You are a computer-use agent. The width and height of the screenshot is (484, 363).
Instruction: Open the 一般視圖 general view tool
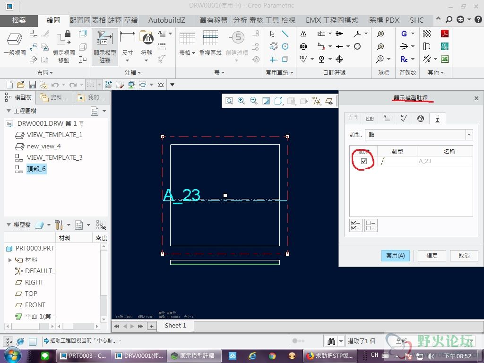click(x=15, y=43)
